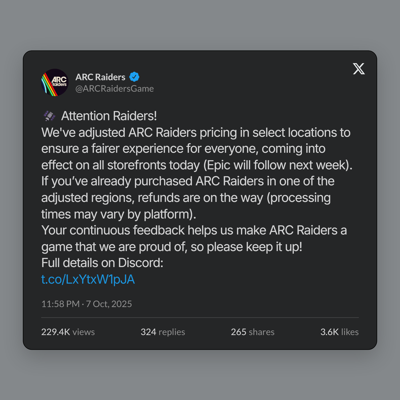Open the 324 replies
This screenshot has width=400, height=400.
click(x=162, y=331)
